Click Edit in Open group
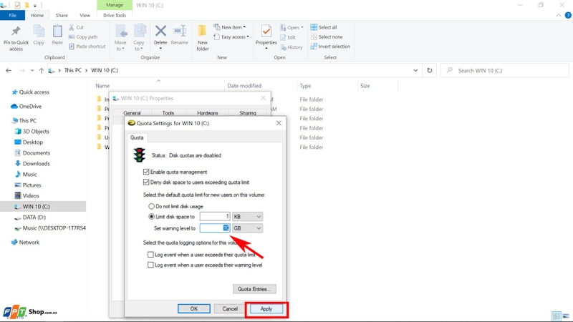 click(288, 37)
